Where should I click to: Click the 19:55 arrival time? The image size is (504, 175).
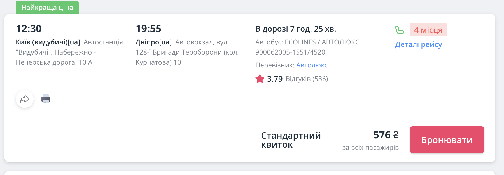point(148,29)
